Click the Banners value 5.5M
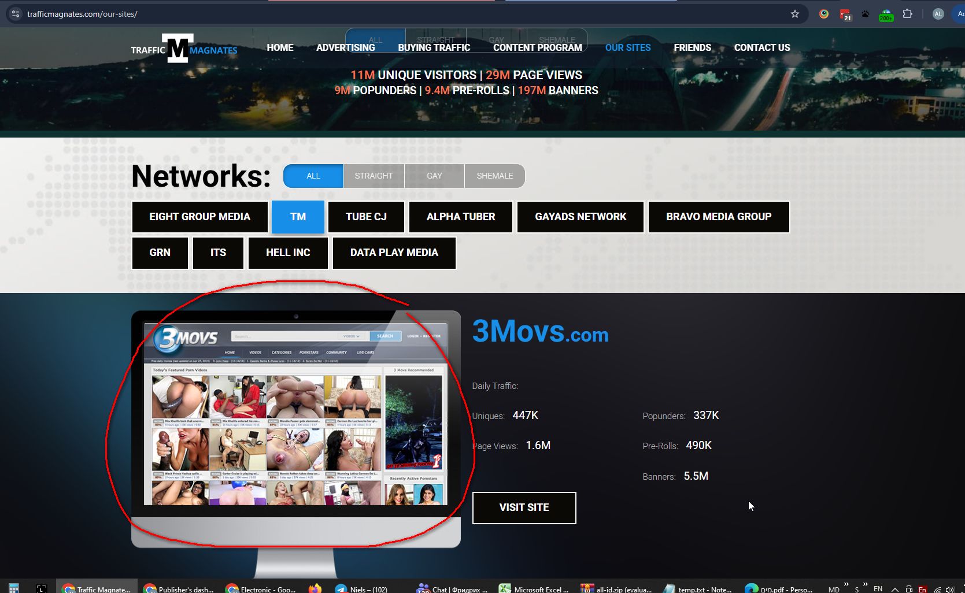Screen dimensions: 965x593 pos(696,476)
